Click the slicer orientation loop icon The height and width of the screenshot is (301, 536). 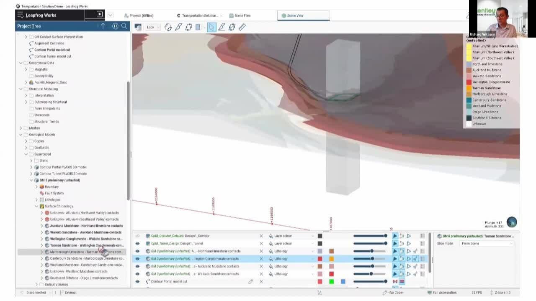(x=189, y=27)
